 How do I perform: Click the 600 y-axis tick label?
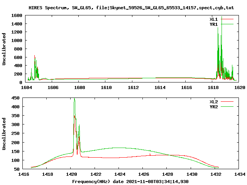tap(18, 57)
